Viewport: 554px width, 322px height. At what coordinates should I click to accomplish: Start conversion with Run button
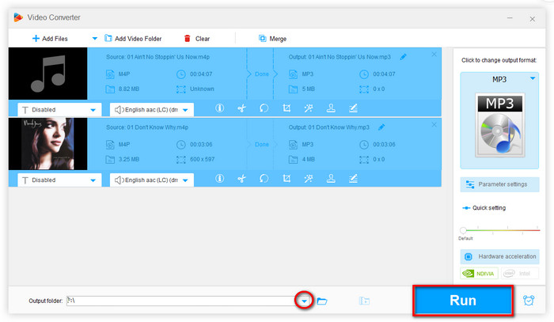463,301
